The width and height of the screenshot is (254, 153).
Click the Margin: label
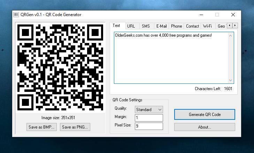coord(121,117)
